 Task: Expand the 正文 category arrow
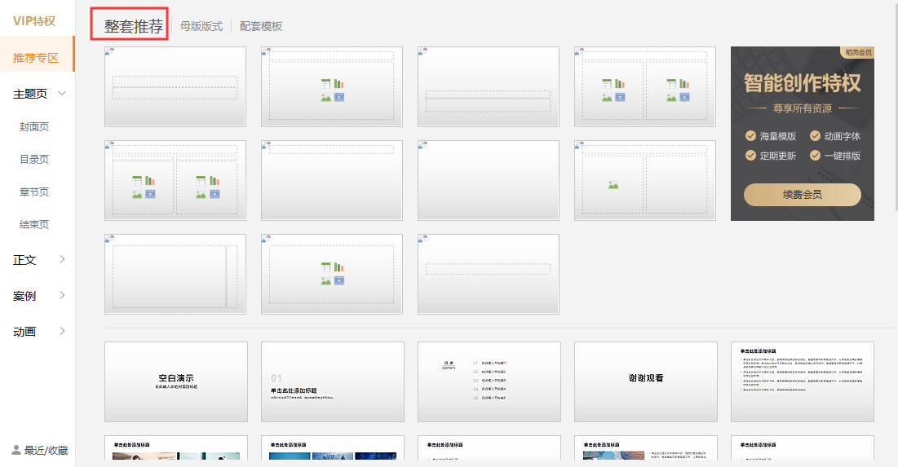pyautogui.click(x=62, y=259)
